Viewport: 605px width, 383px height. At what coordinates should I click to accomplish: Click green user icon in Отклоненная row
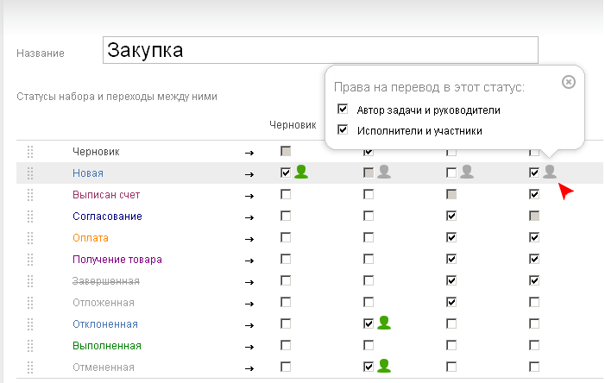(x=384, y=323)
